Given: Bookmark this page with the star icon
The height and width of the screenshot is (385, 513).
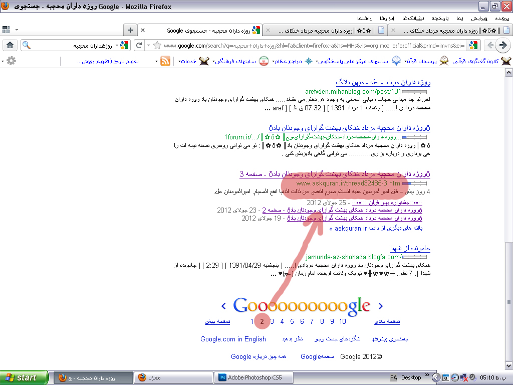Looking at the screenshot, I should tap(157, 45).
